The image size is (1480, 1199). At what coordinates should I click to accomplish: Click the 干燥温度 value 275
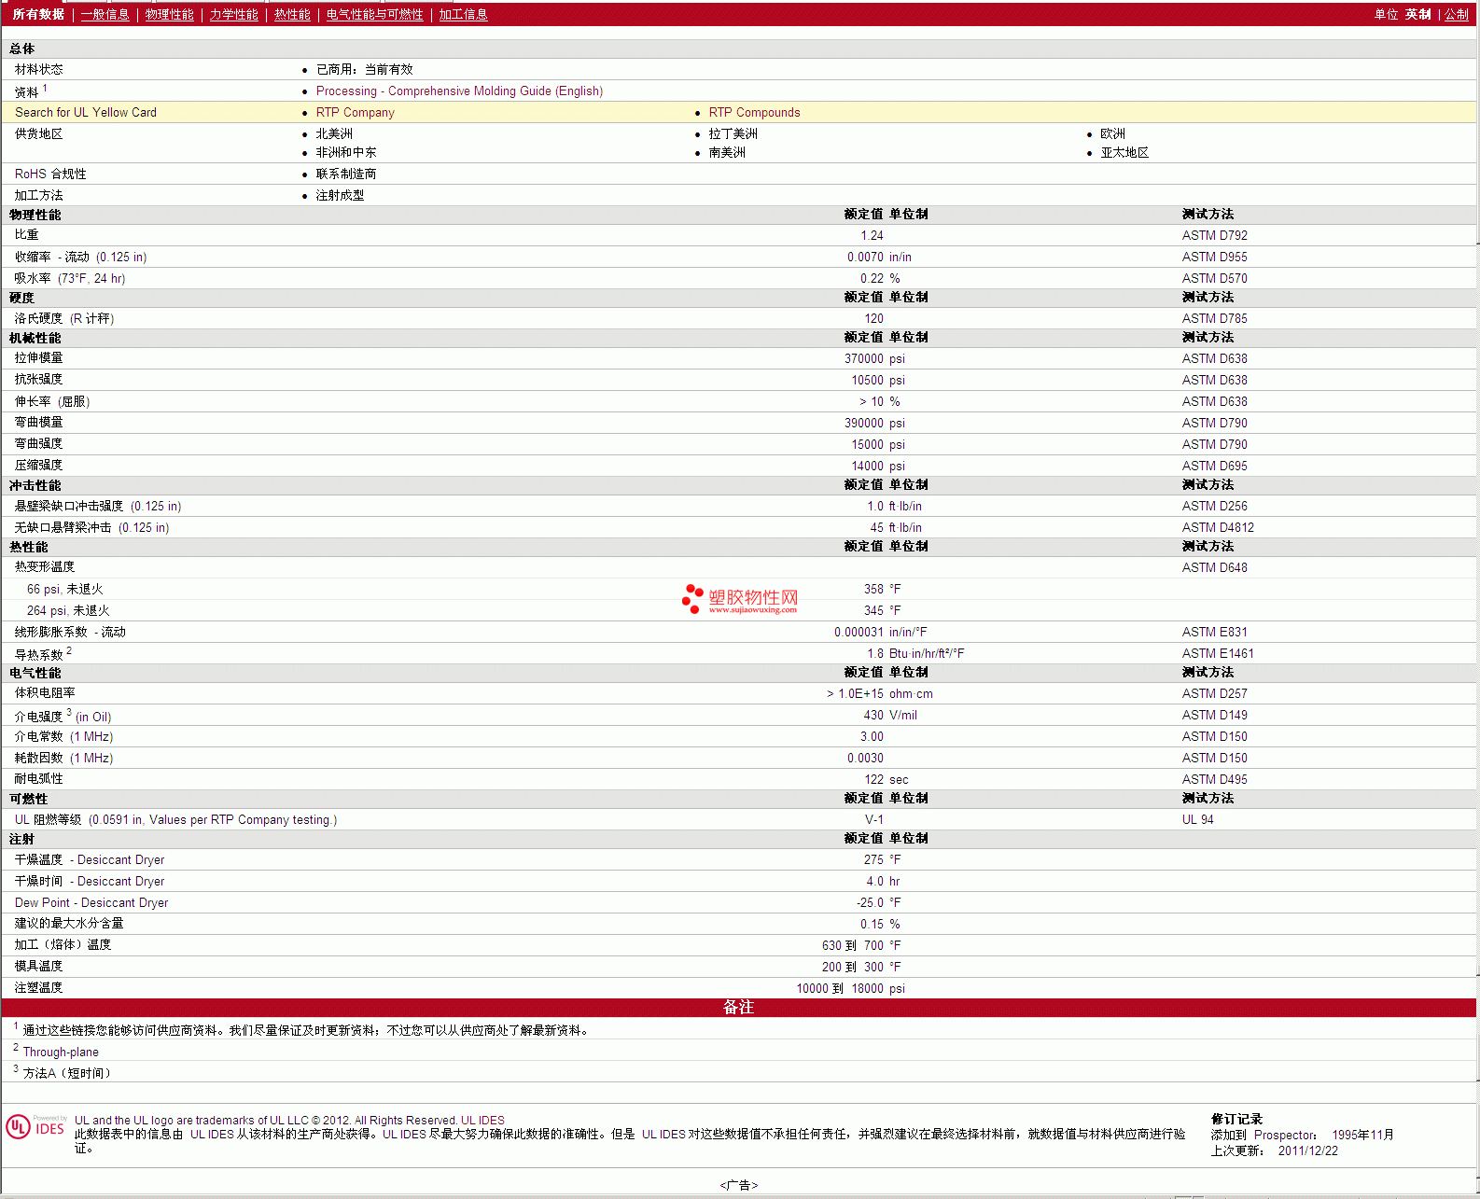[873, 860]
